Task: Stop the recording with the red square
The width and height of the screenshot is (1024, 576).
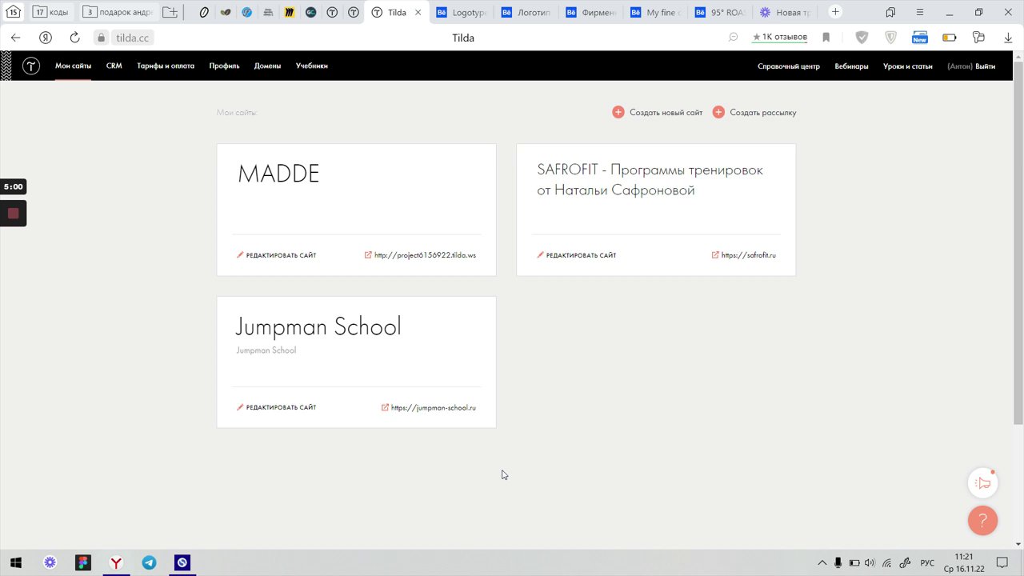Action: pos(13,214)
